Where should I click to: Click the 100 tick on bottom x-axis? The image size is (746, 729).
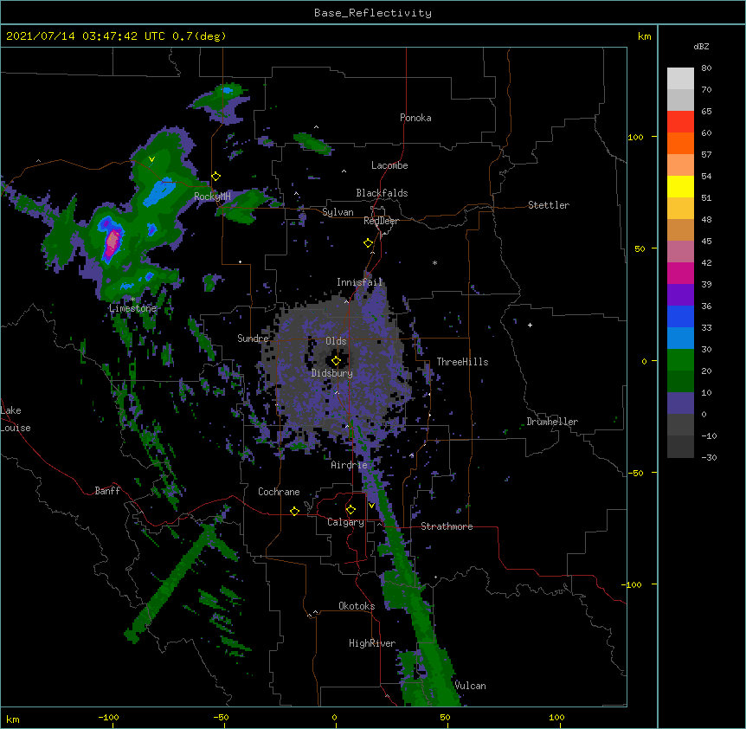556,717
